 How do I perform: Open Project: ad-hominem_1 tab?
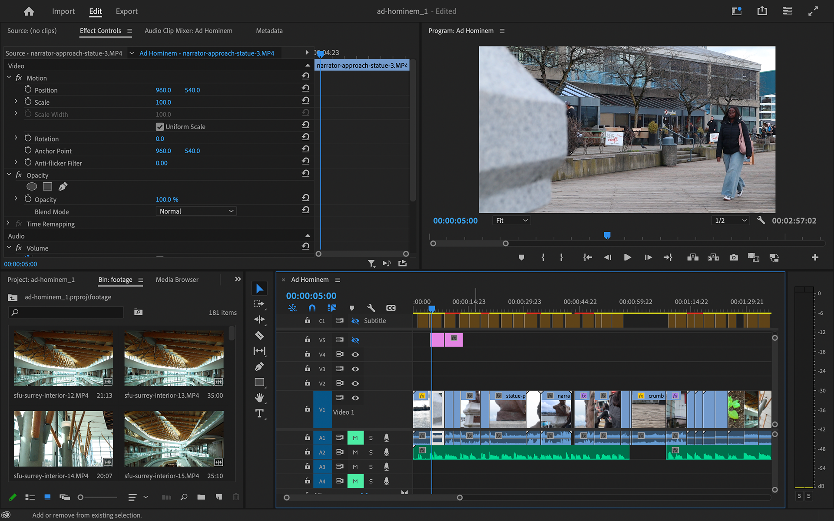pos(41,280)
